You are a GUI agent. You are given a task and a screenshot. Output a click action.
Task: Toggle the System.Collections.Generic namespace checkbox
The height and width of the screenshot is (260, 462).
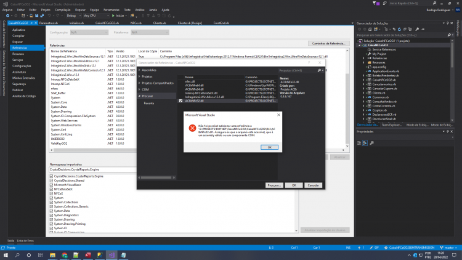[52, 206]
